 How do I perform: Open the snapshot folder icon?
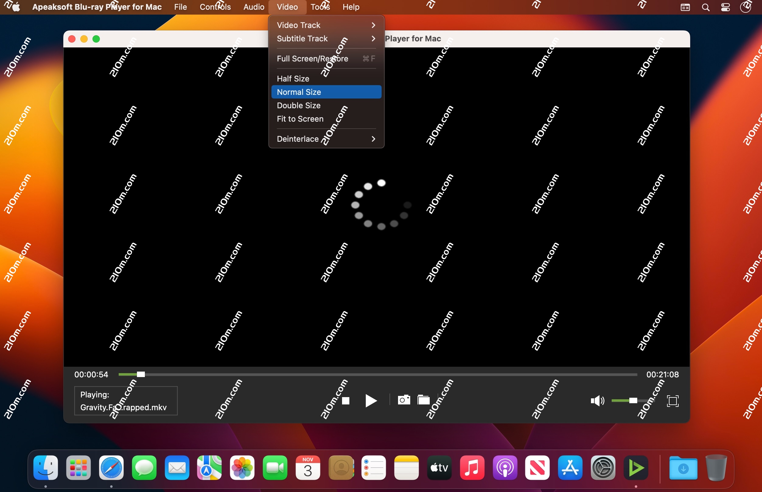tap(423, 400)
